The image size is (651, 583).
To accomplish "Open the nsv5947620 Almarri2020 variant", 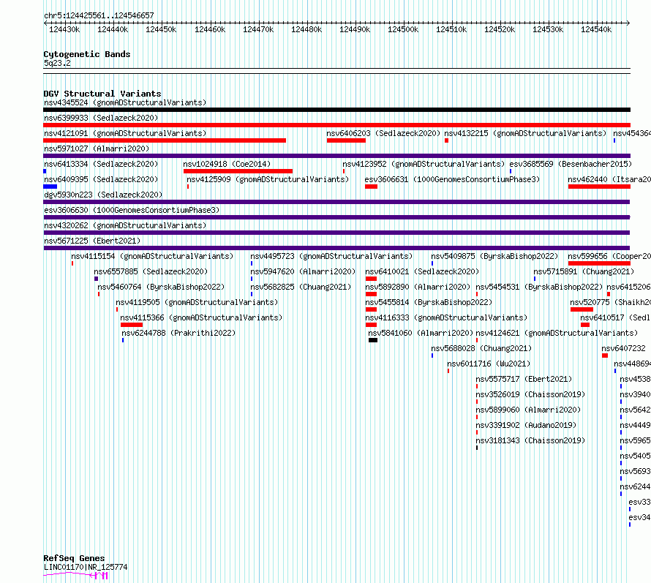I will coord(303,271).
